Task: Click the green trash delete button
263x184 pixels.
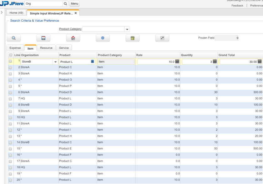Action: pos(132,38)
